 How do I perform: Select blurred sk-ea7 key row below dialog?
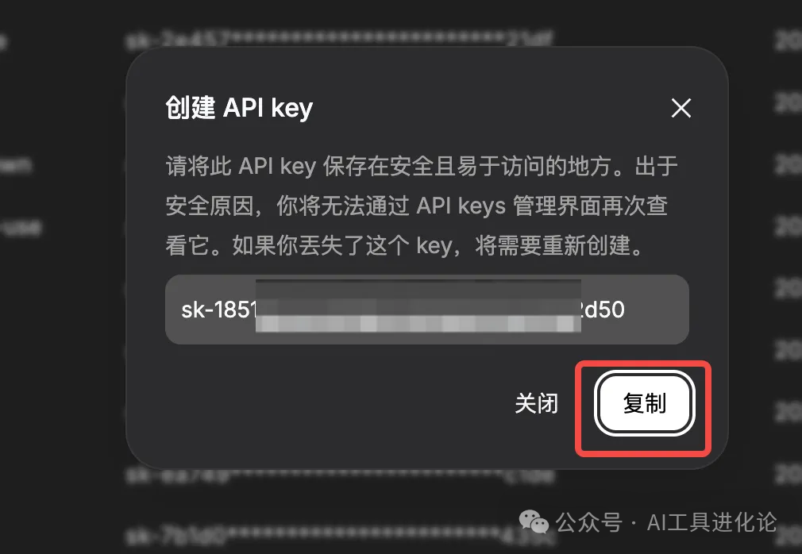pyautogui.click(x=340, y=476)
